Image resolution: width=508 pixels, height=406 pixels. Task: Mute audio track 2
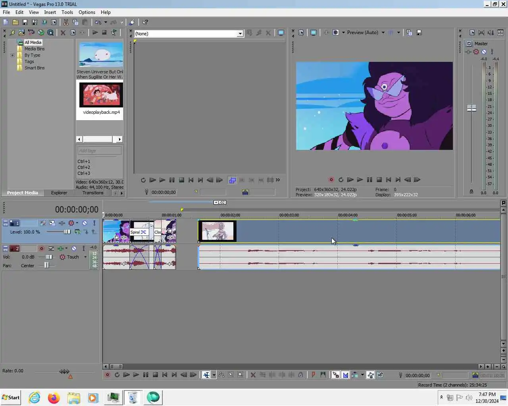point(74,249)
